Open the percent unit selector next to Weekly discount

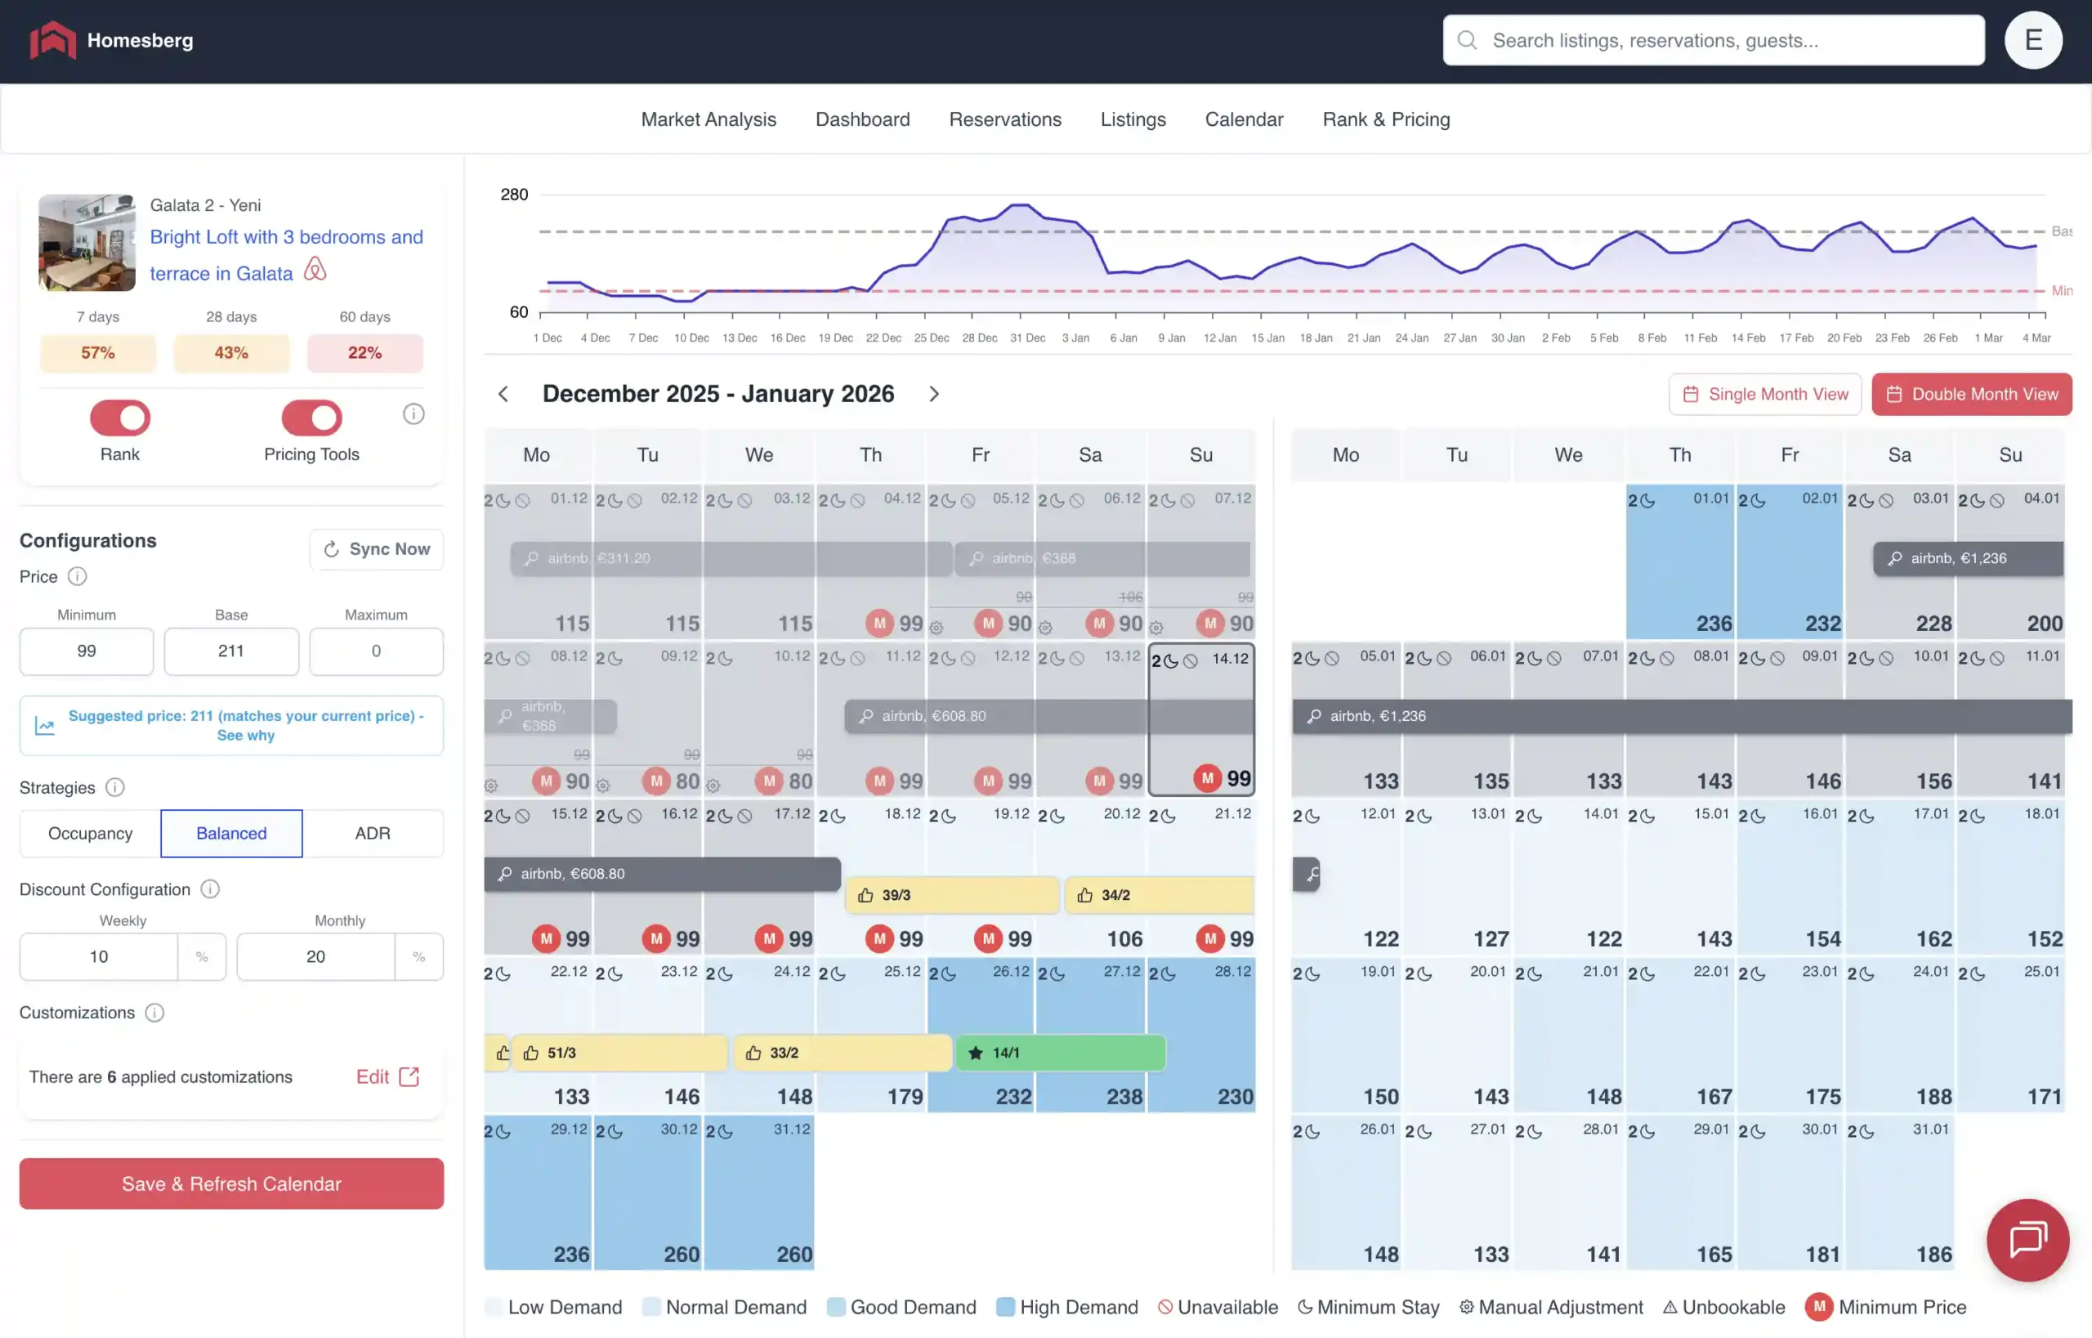[203, 956]
